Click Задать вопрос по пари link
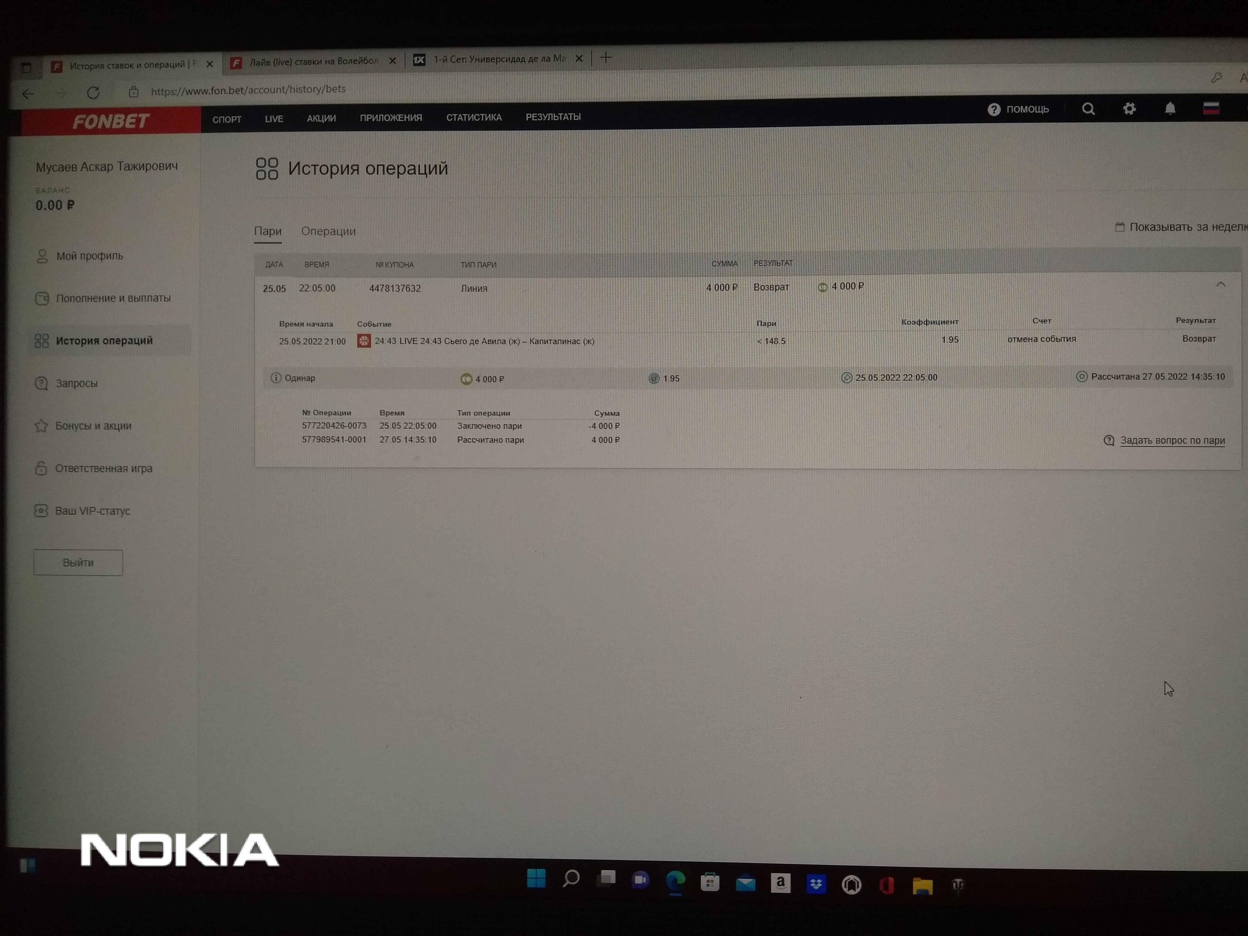The width and height of the screenshot is (1248, 936). click(1172, 440)
